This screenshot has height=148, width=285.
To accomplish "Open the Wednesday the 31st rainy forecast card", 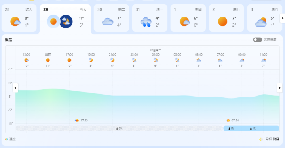I will click(150, 18).
